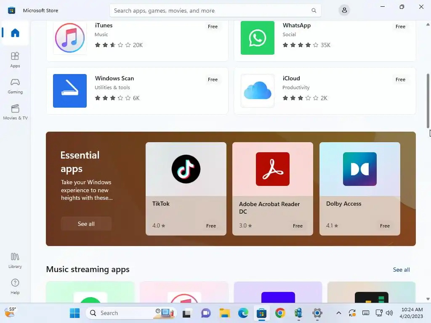Viewport: 431px width, 323px height.
Task: Click the iCloud title text
Action: [291, 78]
